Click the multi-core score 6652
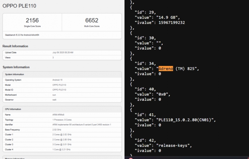The image size is (249, 159). (x=92, y=20)
